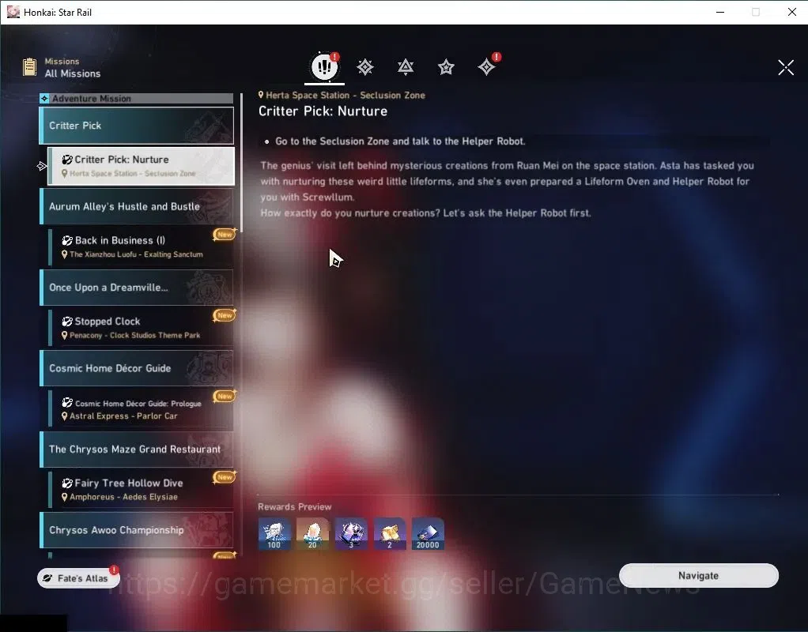
Task: Switch to the diamond-shaped mission category tab
Action: point(364,67)
